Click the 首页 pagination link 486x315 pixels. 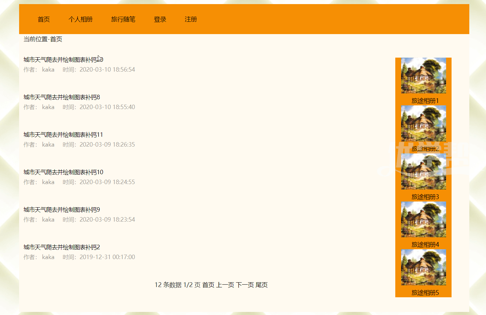208,285
